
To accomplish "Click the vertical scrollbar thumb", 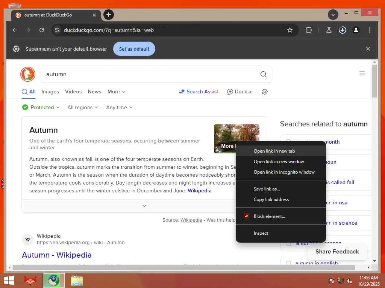I will click(374, 81).
